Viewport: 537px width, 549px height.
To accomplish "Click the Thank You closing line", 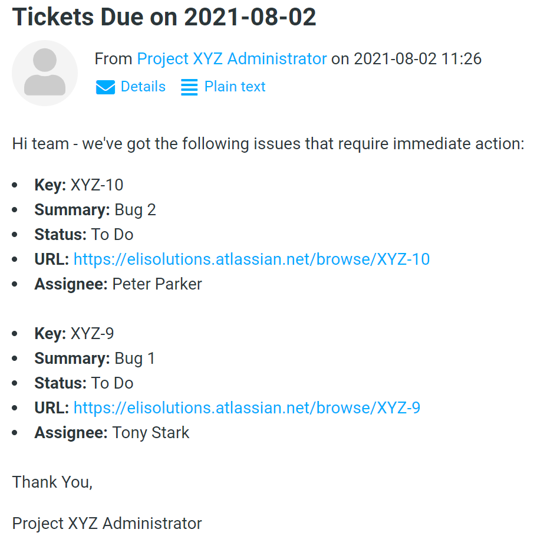I will pyautogui.click(x=52, y=482).
